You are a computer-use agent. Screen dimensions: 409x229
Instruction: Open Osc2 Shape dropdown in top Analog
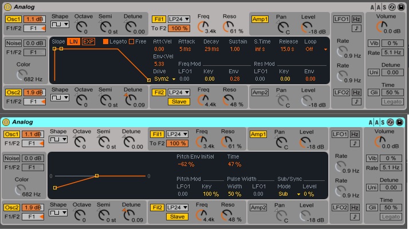pyautogui.click(x=60, y=97)
